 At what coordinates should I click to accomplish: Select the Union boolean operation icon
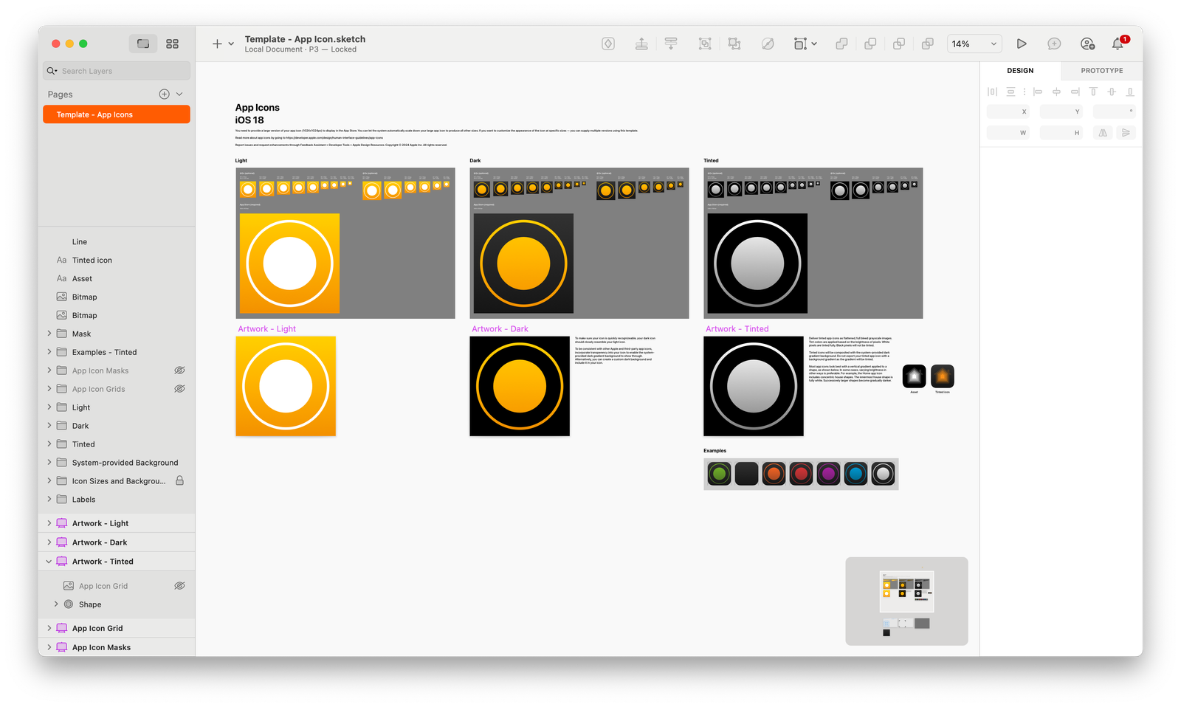coord(841,44)
